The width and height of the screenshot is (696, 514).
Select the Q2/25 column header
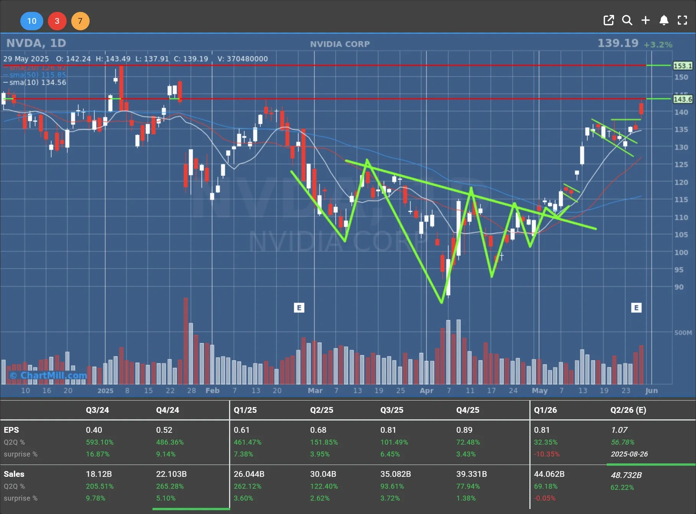coord(321,410)
